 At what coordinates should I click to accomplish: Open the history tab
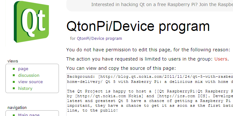click(25, 89)
